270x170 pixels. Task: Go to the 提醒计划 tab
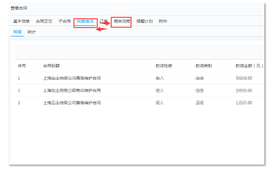(x=145, y=21)
